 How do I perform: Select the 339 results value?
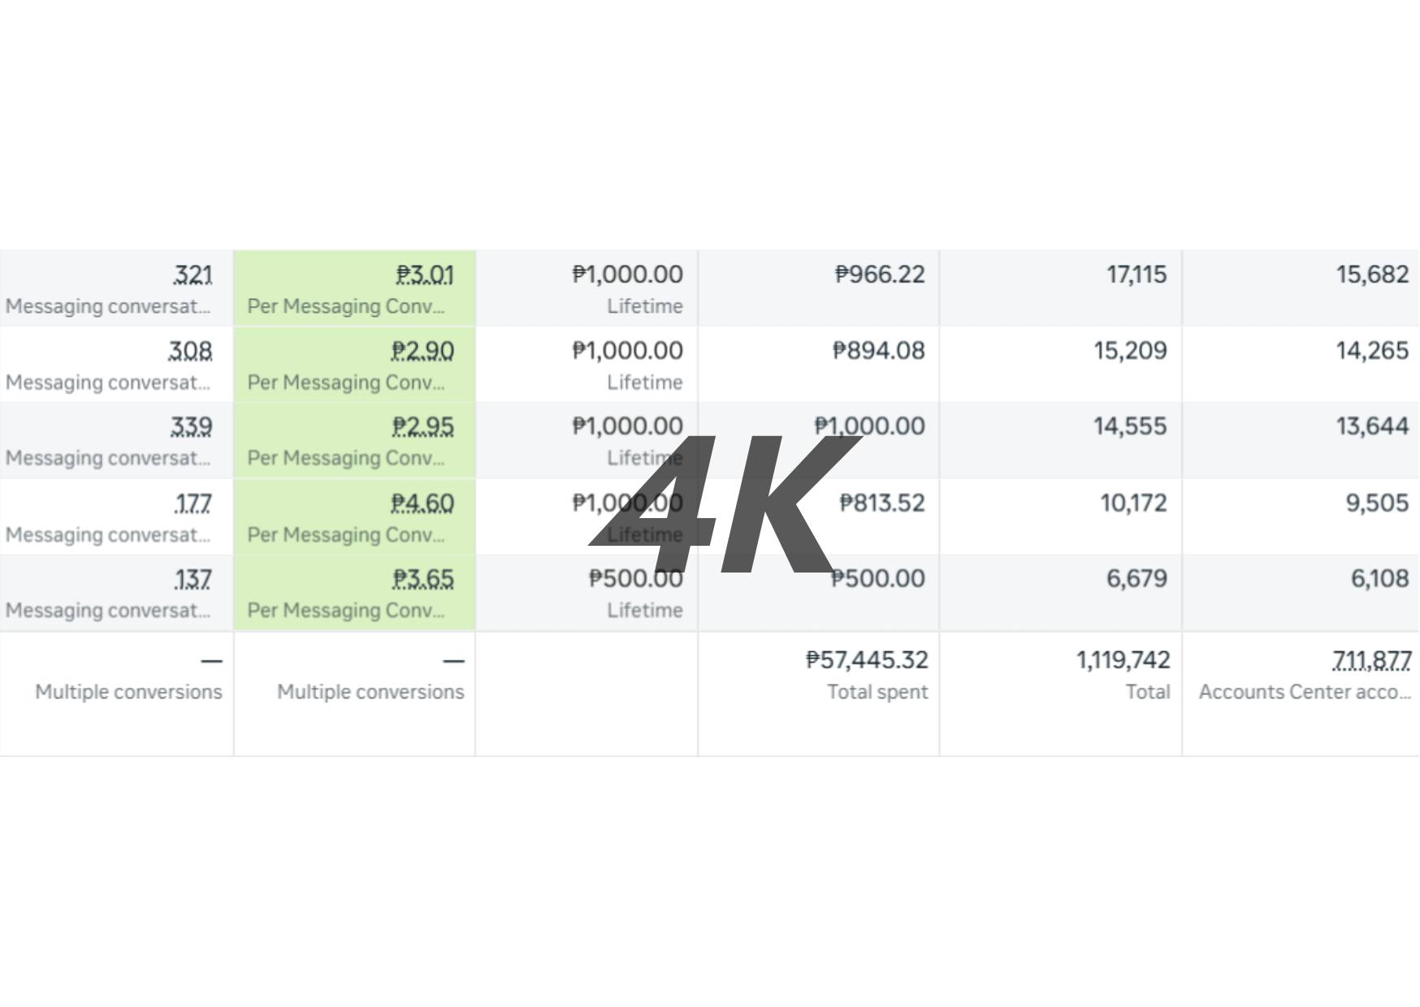191,426
